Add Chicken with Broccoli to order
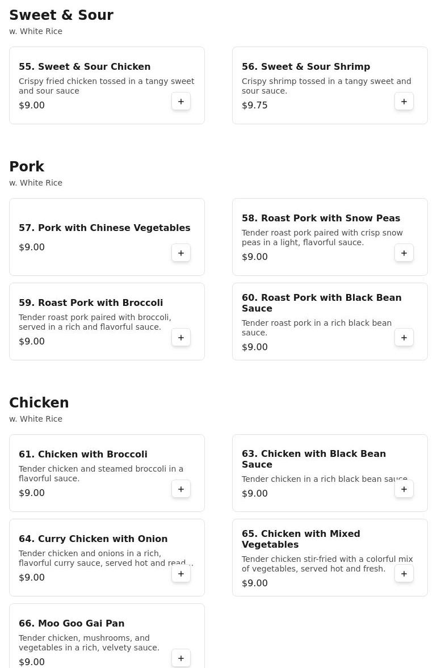437x668 pixels. click(x=181, y=489)
